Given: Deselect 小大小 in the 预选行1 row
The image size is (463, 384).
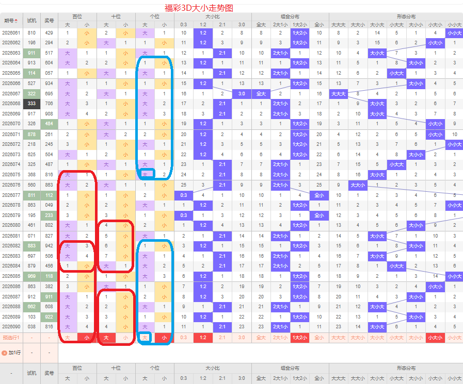Looking at the screenshot, I should 435,338.
